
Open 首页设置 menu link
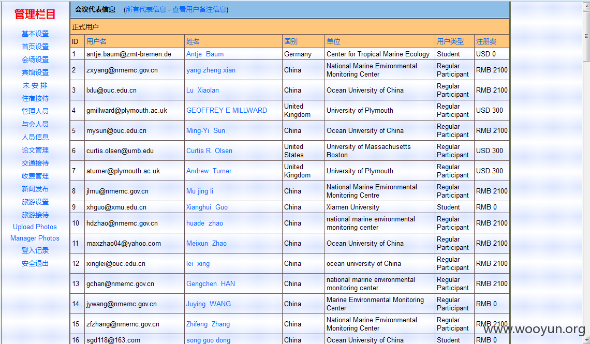click(x=35, y=47)
